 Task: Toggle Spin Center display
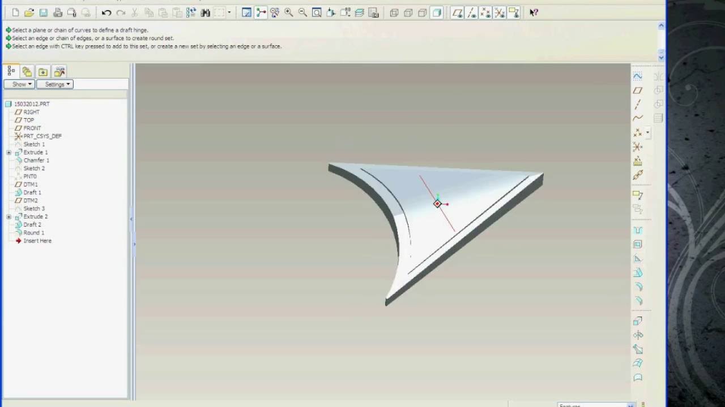click(261, 12)
